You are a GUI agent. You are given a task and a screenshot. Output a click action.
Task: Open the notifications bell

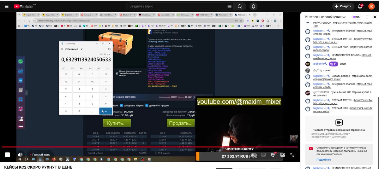360,6
